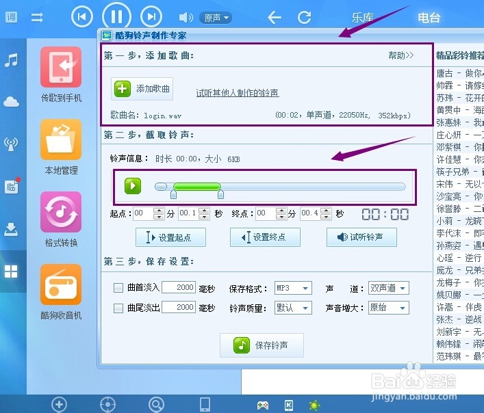Edit the 曲首淡入 milliseconds field
Viewport: 484px width, 413px height.
pyautogui.click(x=179, y=288)
